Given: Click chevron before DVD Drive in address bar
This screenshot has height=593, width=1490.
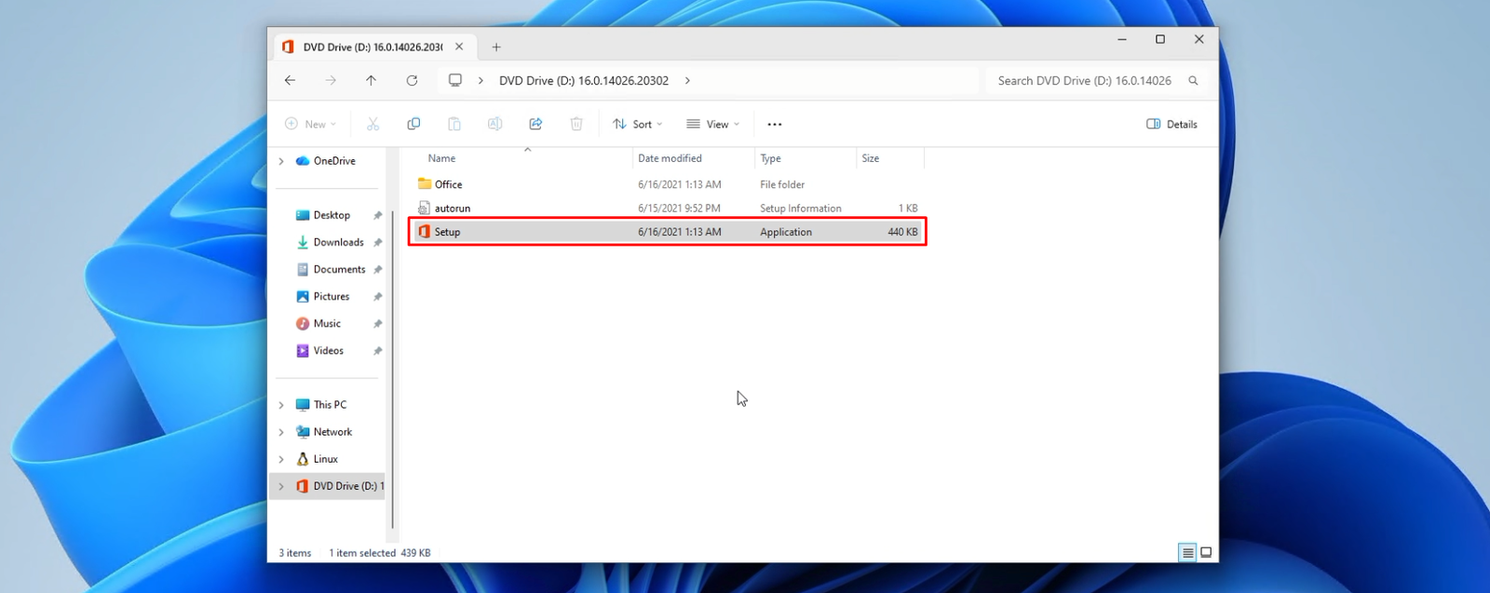Looking at the screenshot, I should [x=481, y=81].
